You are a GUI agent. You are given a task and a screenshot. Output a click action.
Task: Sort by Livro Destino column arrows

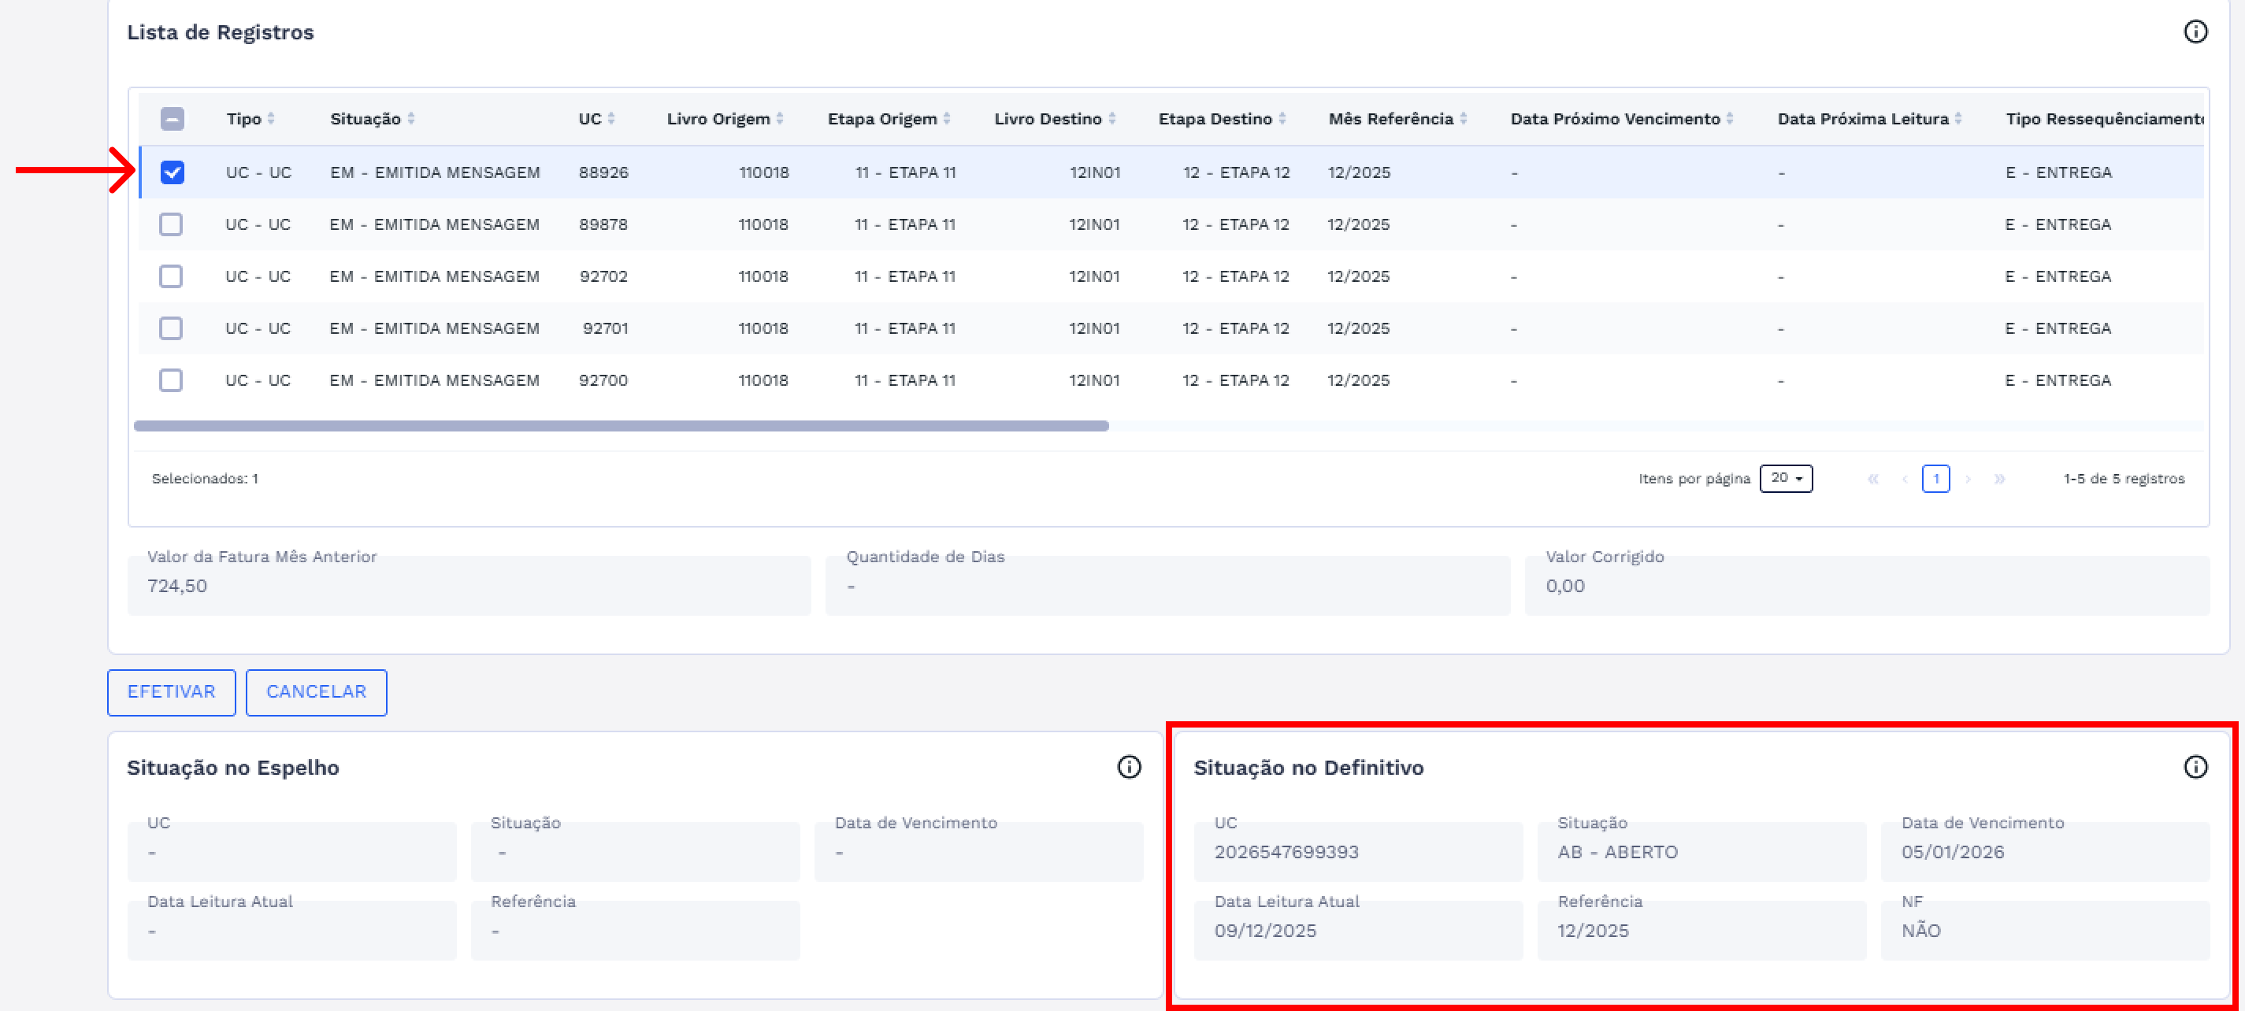1112,118
